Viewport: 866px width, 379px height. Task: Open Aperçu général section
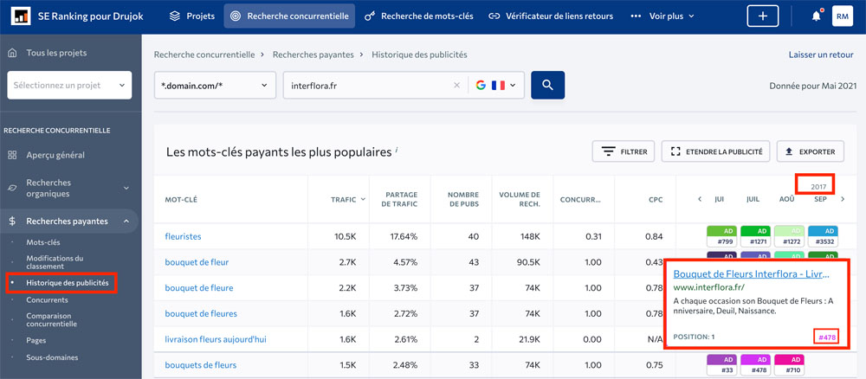click(x=55, y=155)
